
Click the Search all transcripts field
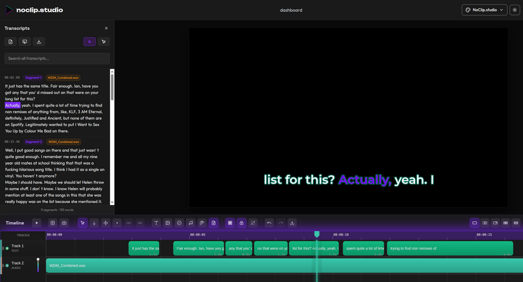coord(57,58)
